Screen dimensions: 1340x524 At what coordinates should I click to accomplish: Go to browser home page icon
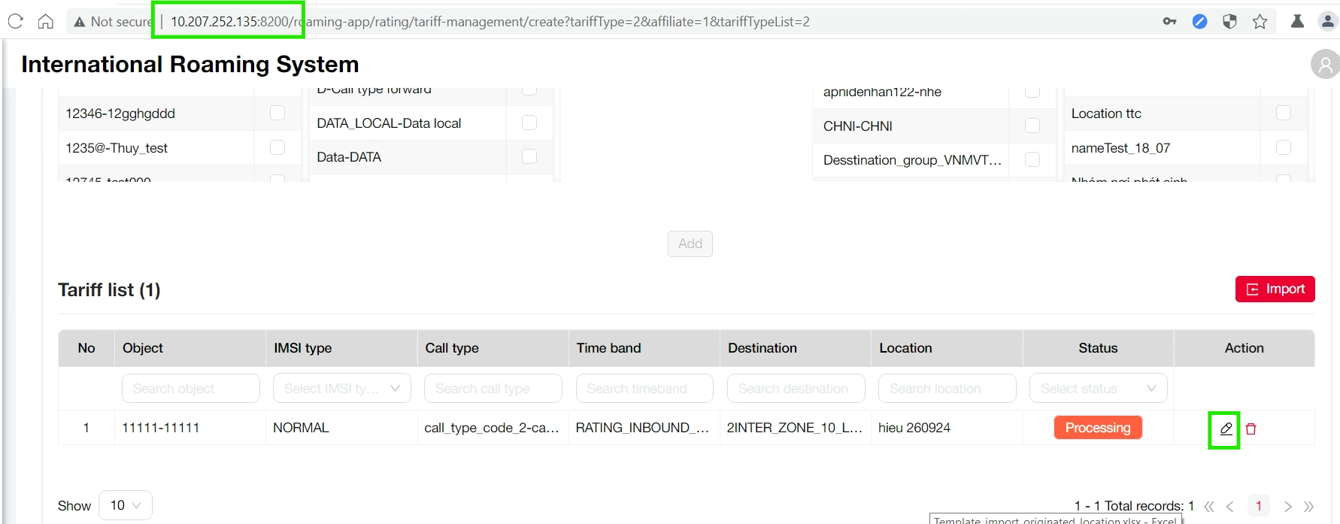coord(46,22)
